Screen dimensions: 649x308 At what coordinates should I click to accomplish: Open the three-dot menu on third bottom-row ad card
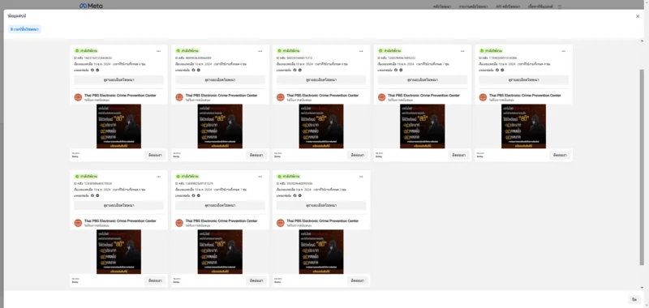click(361, 177)
